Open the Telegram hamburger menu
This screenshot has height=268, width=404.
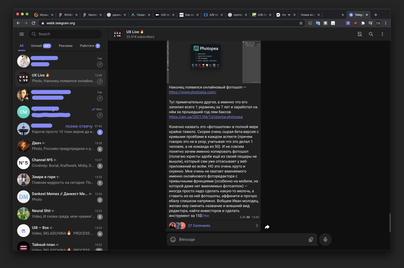tap(21, 34)
